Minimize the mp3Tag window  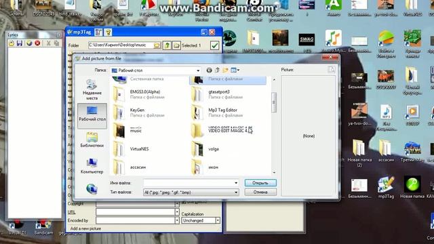pyautogui.click(x=204, y=32)
